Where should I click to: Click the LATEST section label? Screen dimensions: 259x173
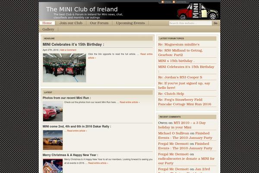(x=48, y=93)
